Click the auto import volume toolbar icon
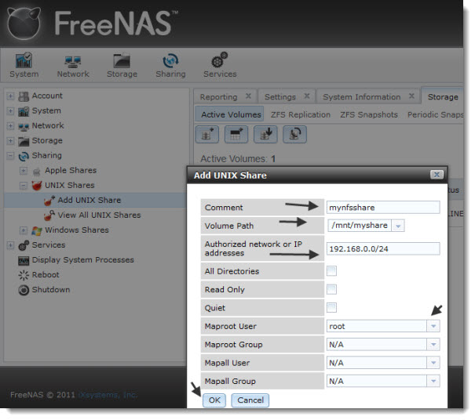 294,134
